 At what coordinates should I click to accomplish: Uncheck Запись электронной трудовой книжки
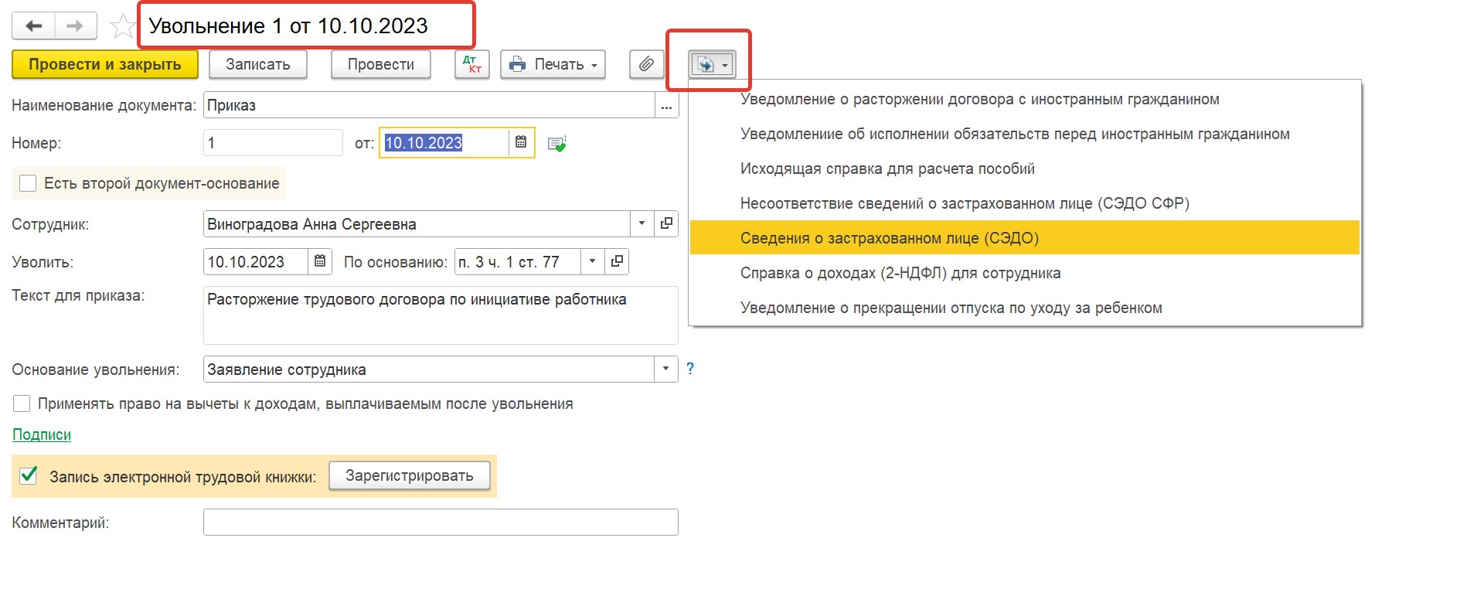pos(29,476)
